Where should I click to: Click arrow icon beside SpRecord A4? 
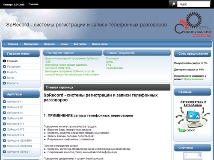pyautogui.click(x=4, y=113)
